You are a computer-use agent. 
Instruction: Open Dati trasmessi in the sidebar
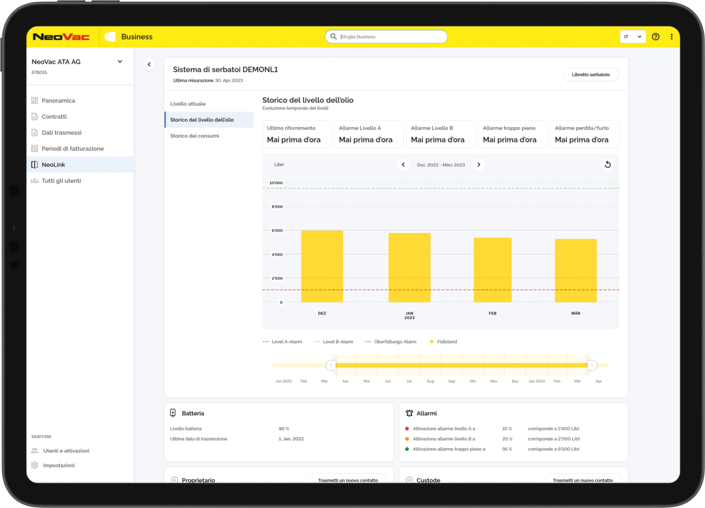tap(80, 133)
